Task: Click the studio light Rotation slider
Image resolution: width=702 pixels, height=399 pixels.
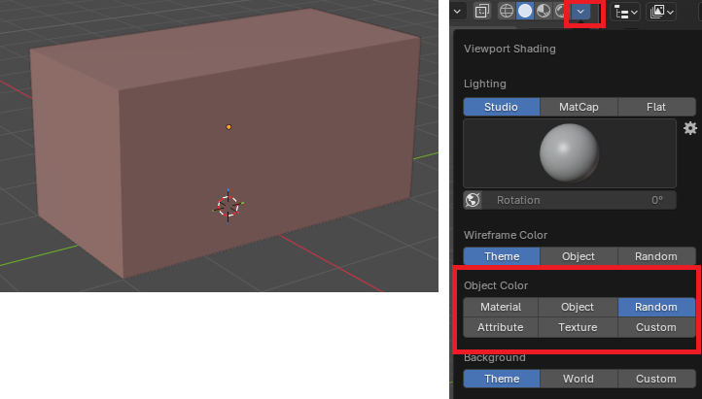Action: click(x=579, y=200)
